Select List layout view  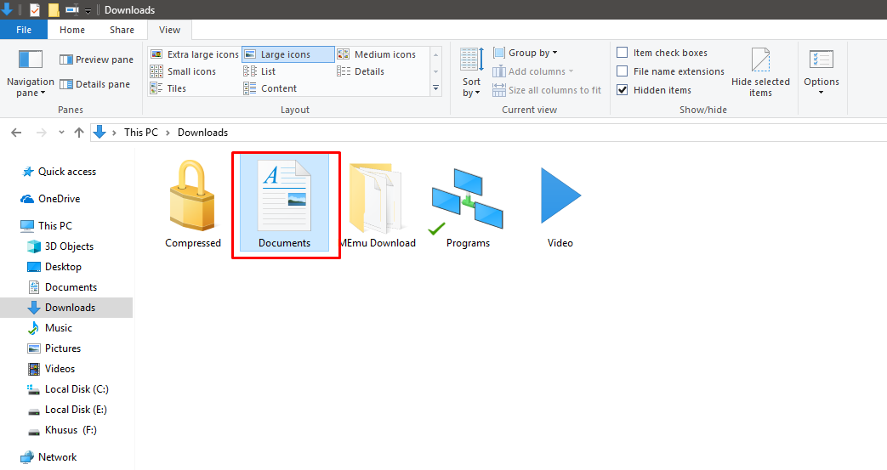click(x=259, y=71)
